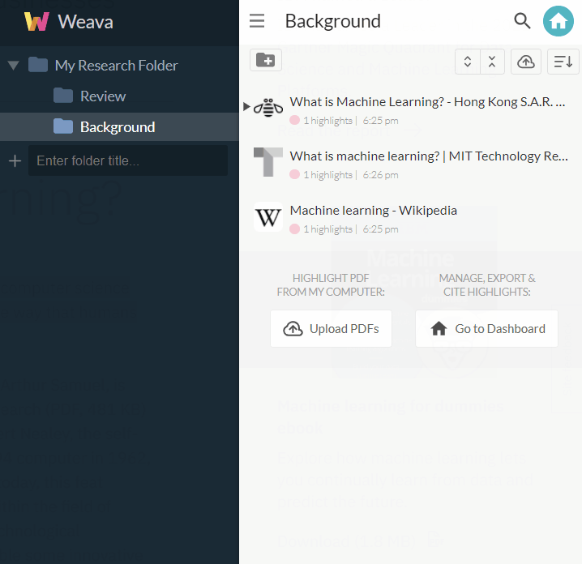Click the Review folder icon
This screenshot has height=564, width=582.
coord(63,96)
